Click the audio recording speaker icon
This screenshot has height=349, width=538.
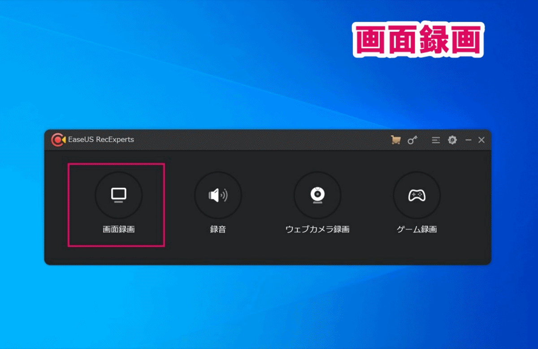pos(218,195)
